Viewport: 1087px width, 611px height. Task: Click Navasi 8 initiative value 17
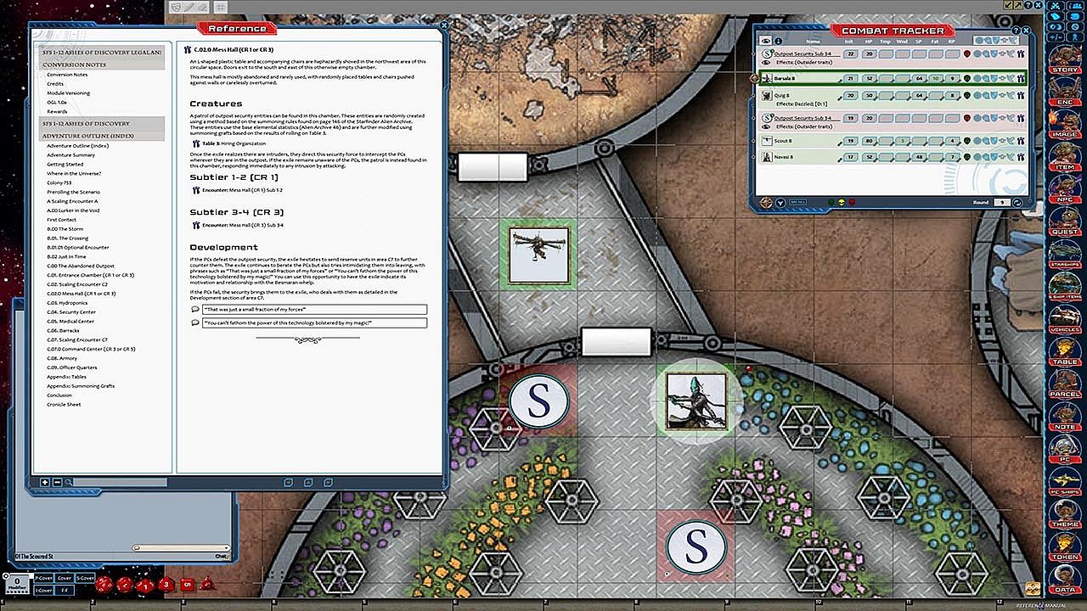[849, 157]
